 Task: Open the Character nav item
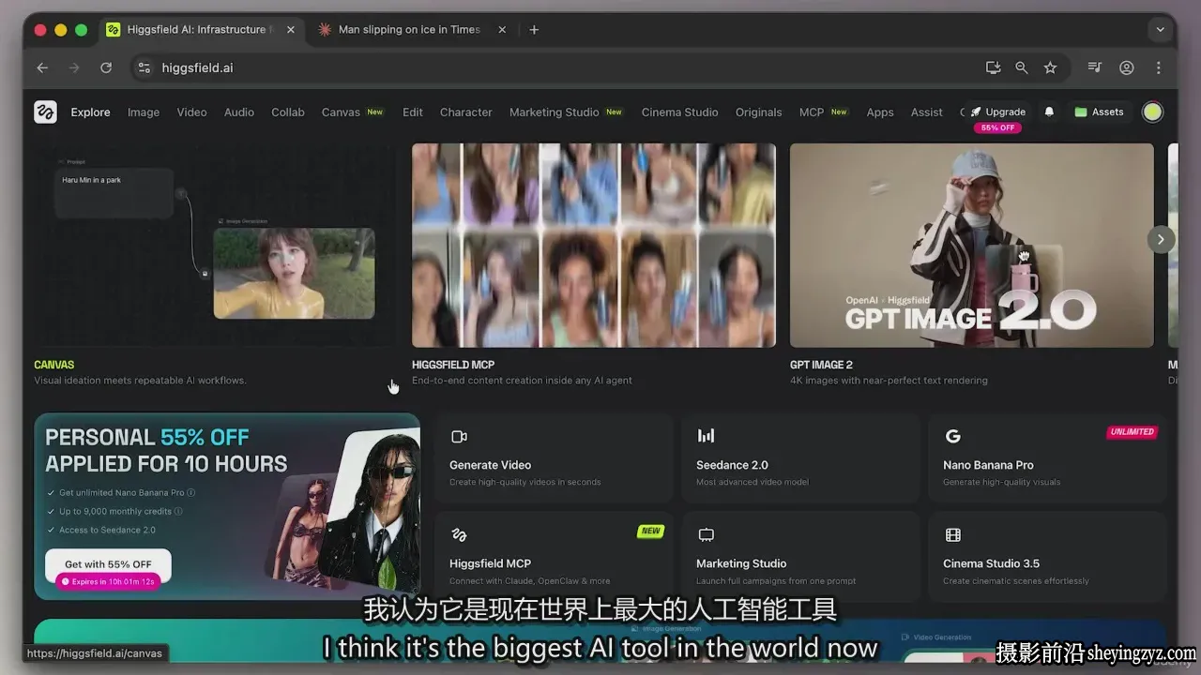point(466,112)
